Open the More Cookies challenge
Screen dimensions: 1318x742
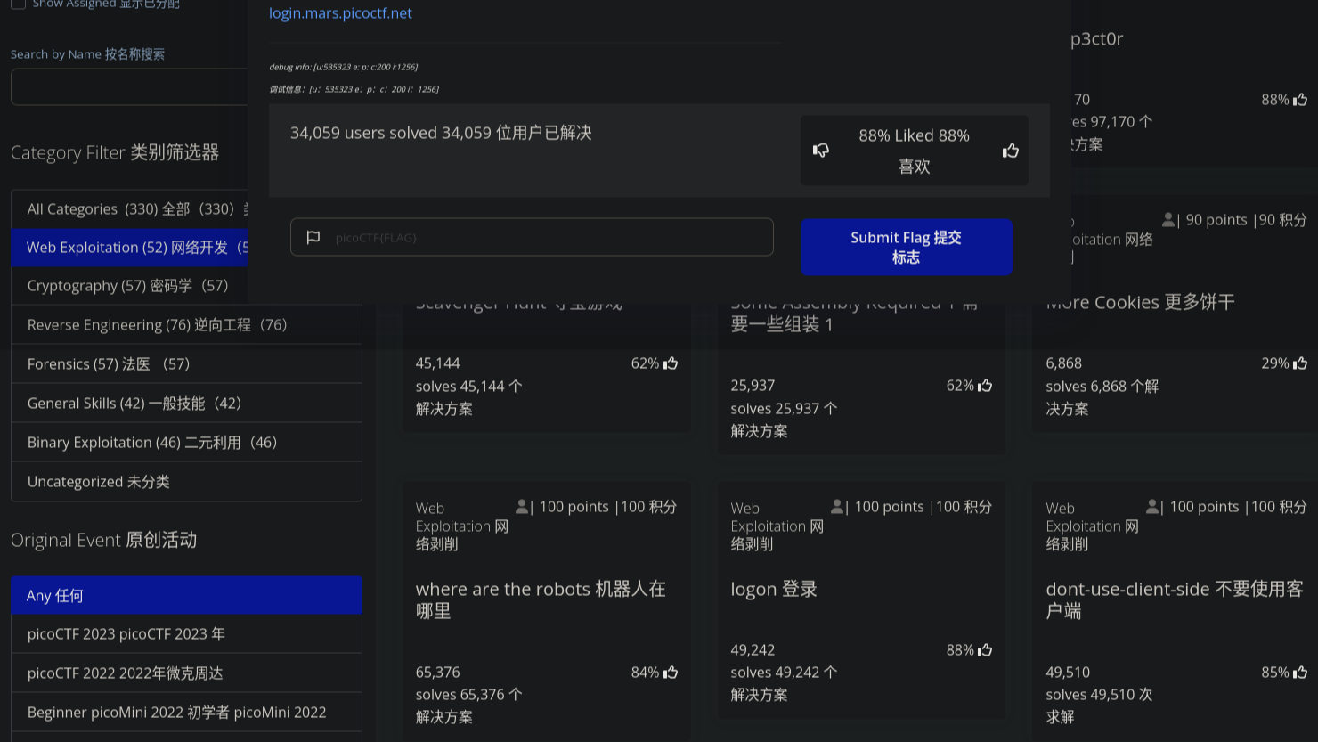1140,303
